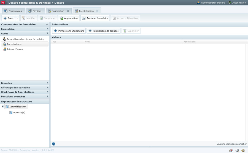
Task: Sort by the Nom column header
Action: [x=133, y=42]
